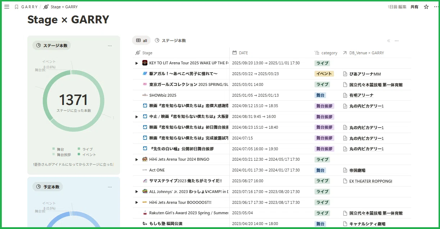
Task: Open ステージ本数 chart card options menu
Action: [x=110, y=46]
